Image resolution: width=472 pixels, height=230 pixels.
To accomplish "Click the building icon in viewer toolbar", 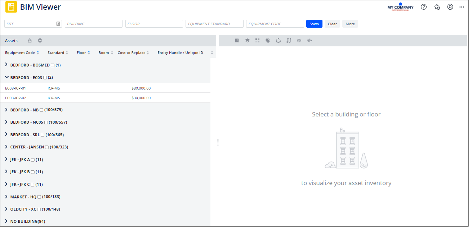I will [237, 41].
